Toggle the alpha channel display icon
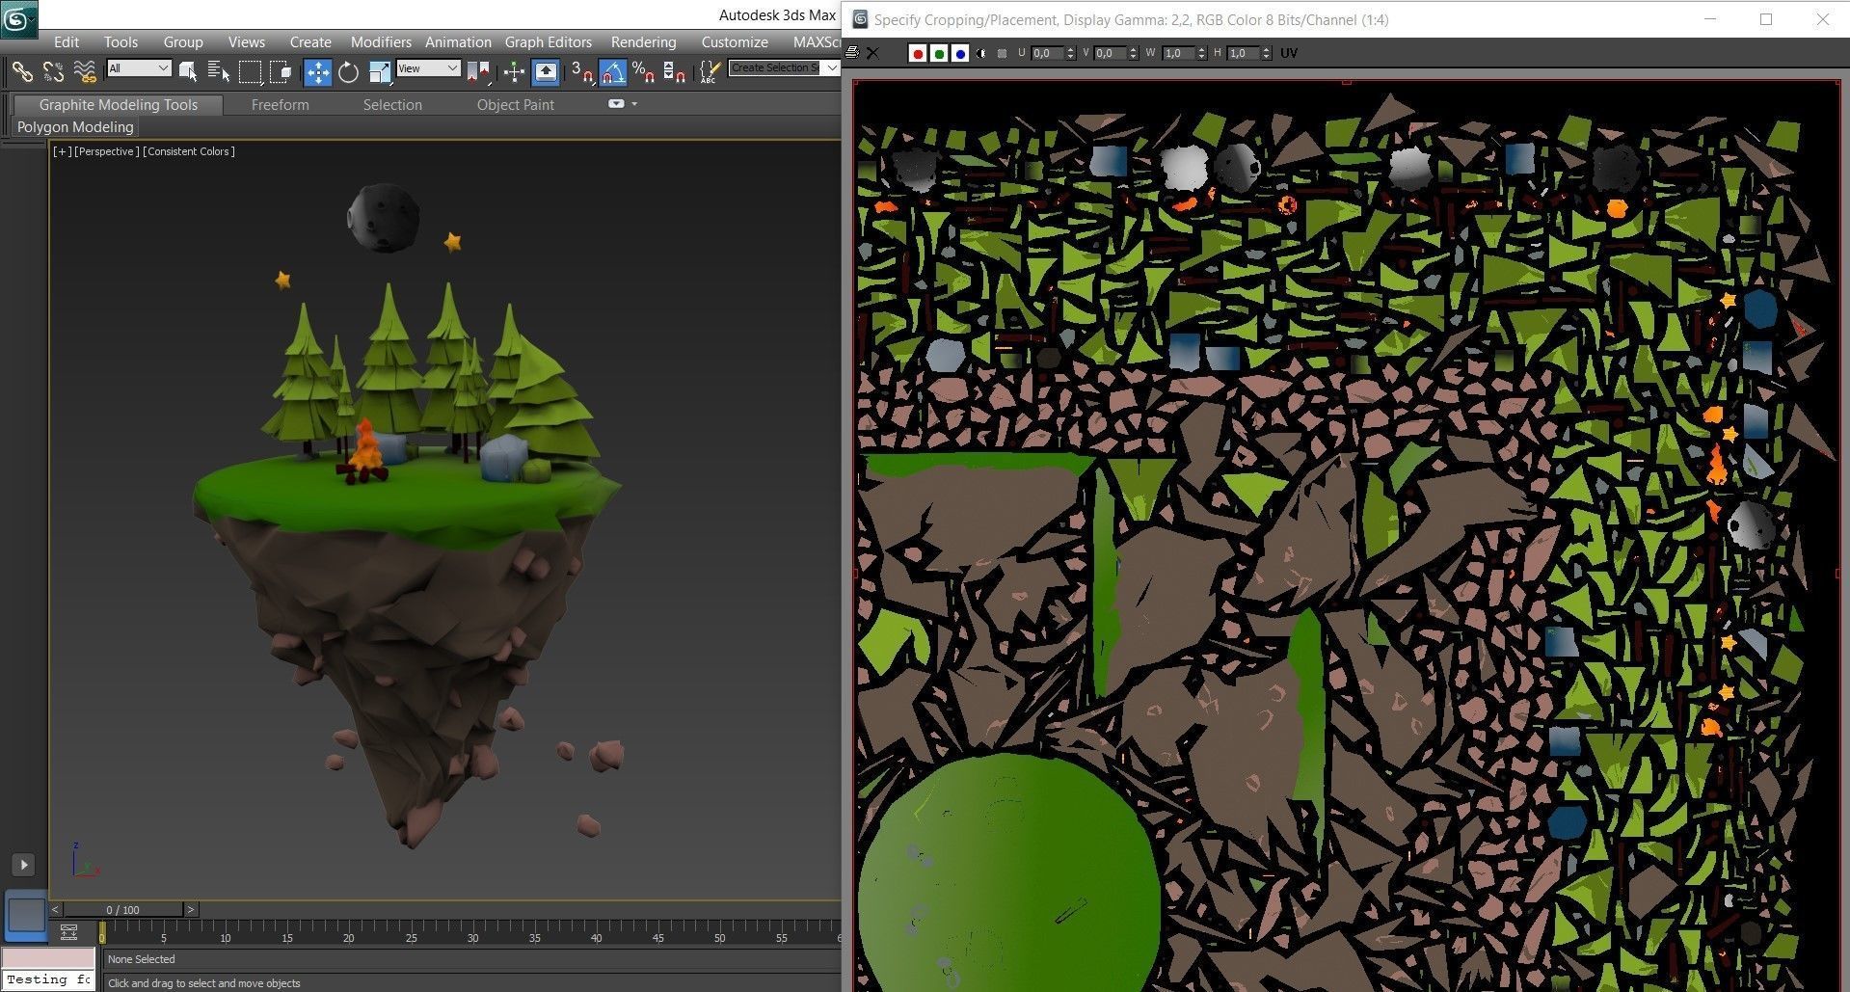1850x992 pixels. (x=981, y=53)
